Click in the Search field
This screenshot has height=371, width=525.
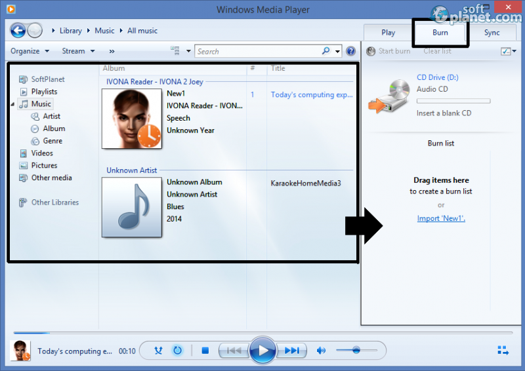coord(258,51)
